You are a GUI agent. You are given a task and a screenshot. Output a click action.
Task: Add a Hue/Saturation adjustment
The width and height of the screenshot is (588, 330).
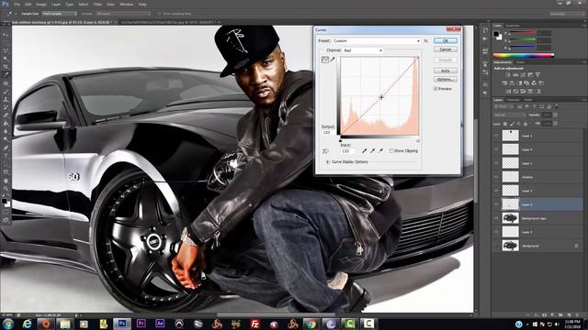(504, 83)
